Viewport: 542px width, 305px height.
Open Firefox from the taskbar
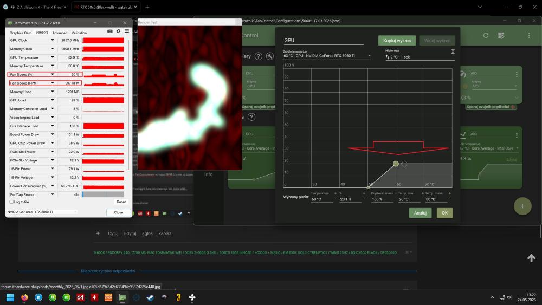24,297
